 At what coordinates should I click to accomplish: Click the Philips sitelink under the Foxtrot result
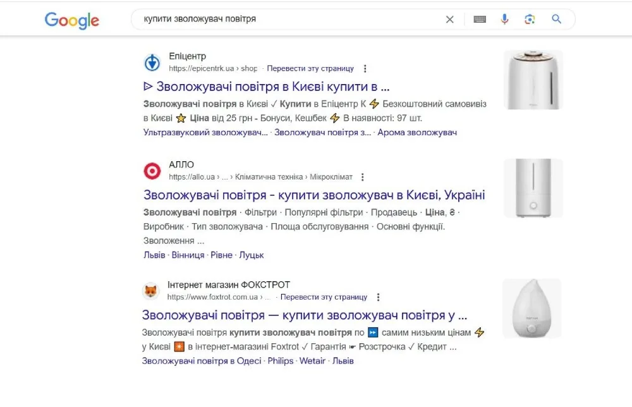coord(280,360)
